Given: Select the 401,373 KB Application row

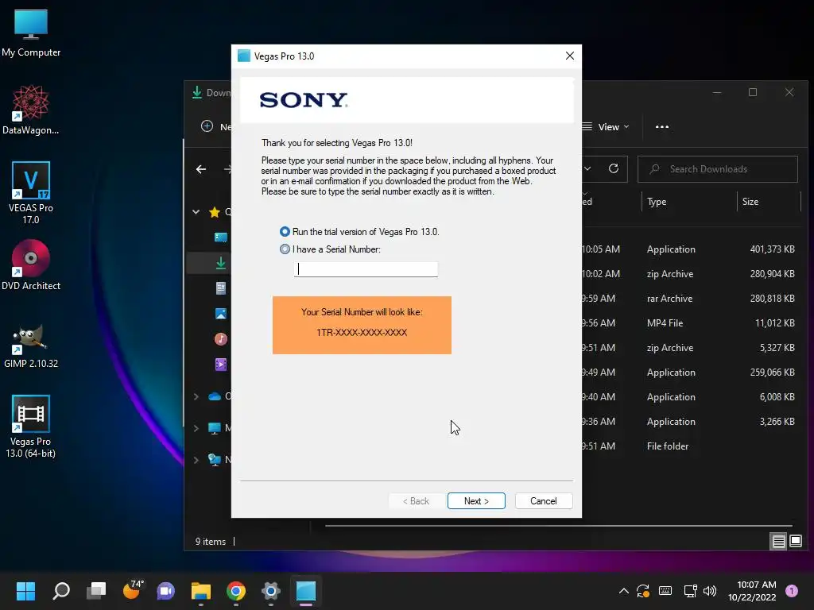Looking at the screenshot, I should click(x=692, y=249).
